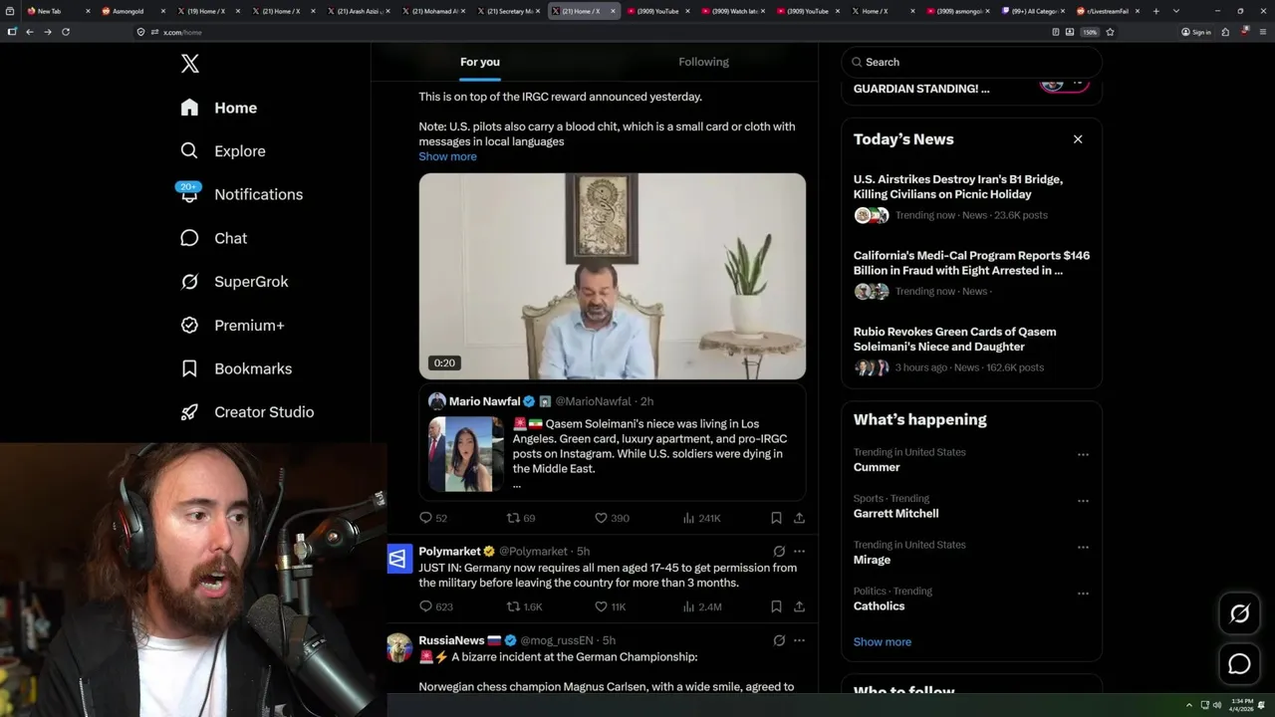
Task: Play the 0:20 video in the post
Action: click(612, 276)
